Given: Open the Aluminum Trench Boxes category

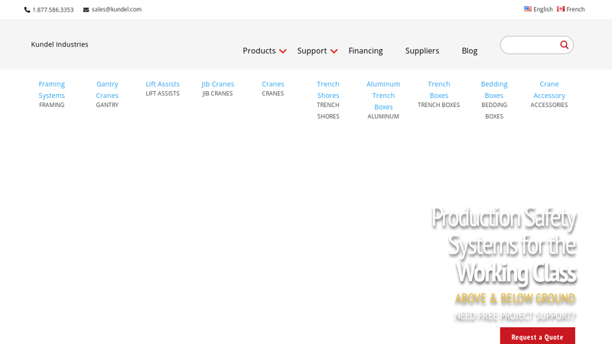Looking at the screenshot, I should pyautogui.click(x=383, y=95).
